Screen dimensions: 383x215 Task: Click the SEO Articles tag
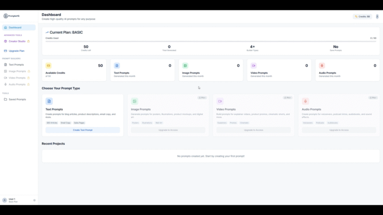[x=52, y=123]
